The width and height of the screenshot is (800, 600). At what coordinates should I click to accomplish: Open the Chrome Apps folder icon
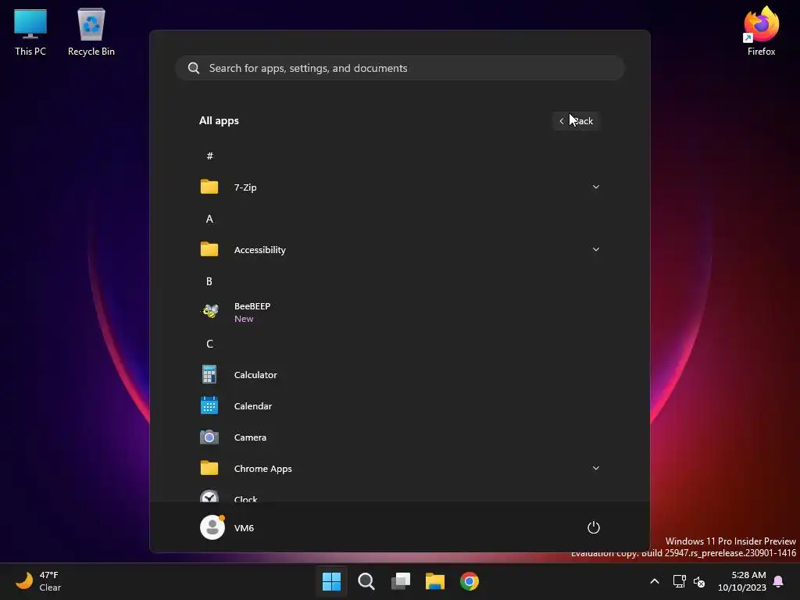(209, 469)
